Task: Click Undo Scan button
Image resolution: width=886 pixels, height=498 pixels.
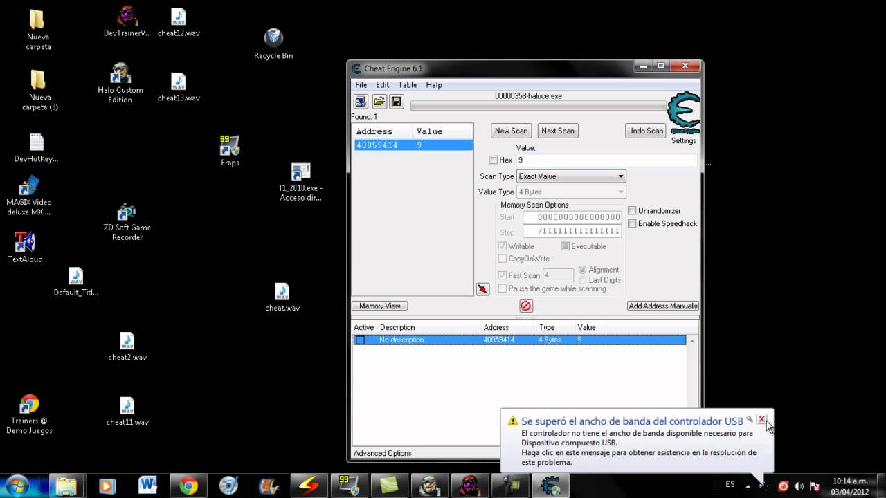Action: click(x=645, y=131)
